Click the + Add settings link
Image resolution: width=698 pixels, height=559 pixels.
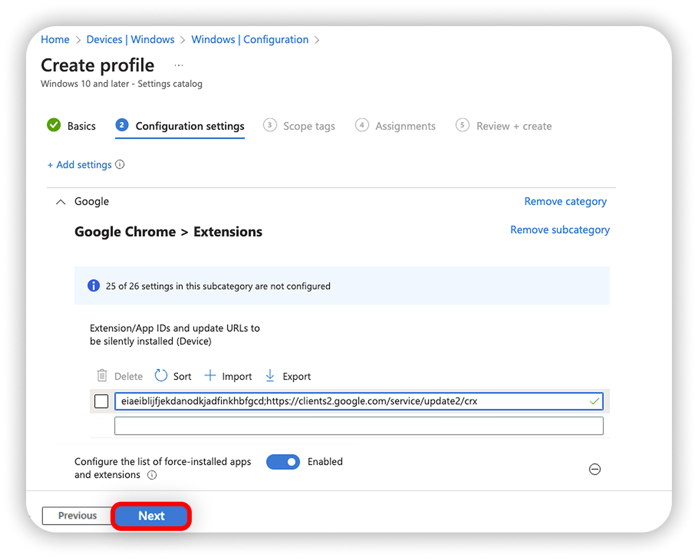pos(79,165)
